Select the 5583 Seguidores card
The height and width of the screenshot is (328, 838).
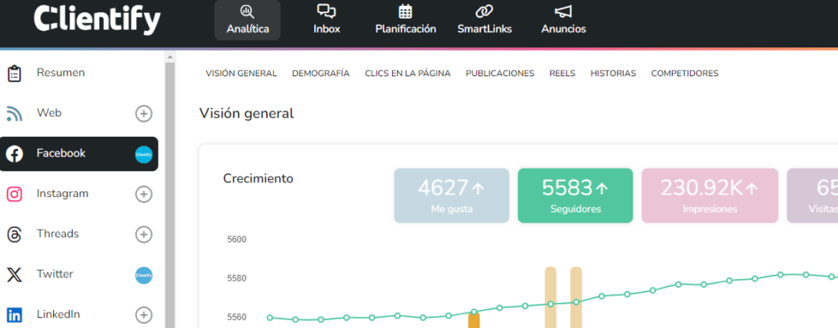tap(575, 195)
